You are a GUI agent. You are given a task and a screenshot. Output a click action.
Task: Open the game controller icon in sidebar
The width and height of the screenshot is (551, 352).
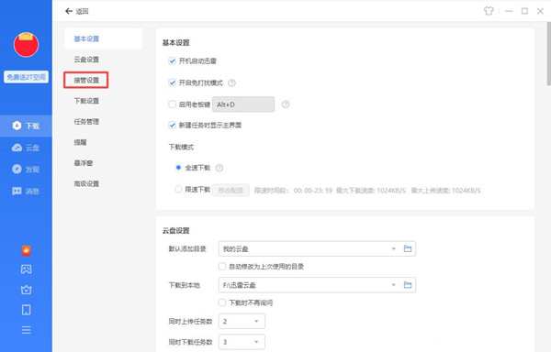[26, 269]
